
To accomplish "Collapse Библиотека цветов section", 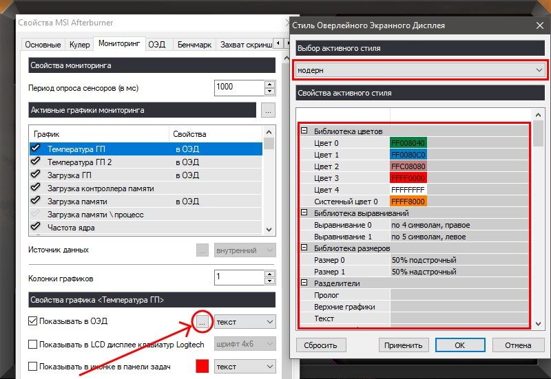I will pyautogui.click(x=304, y=131).
